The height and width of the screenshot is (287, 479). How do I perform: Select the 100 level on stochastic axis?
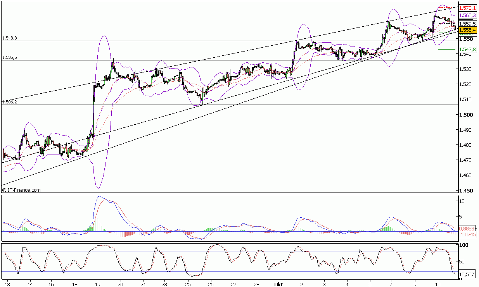tap(463, 245)
